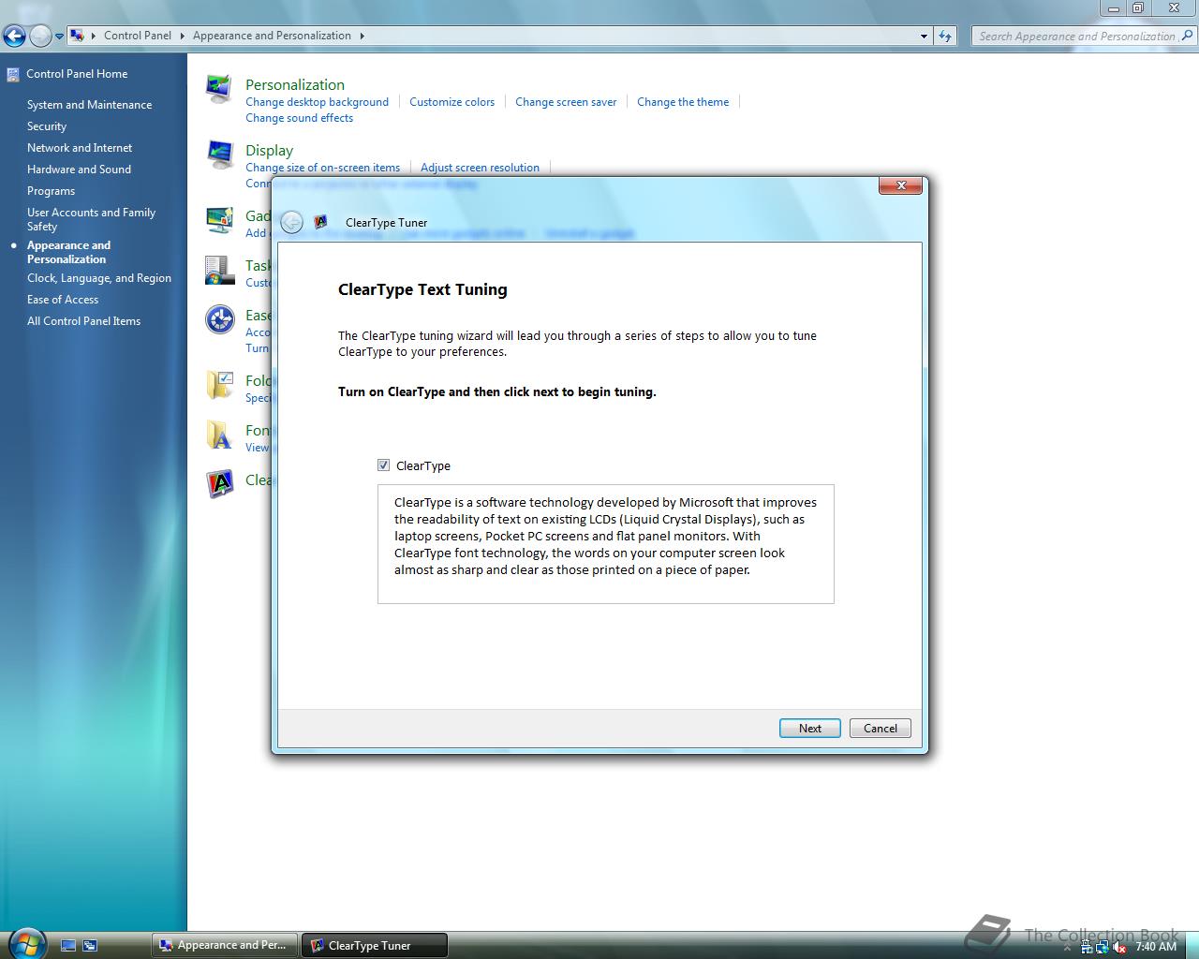Open recent pages dropdown arrow
The width and height of the screenshot is (1199, 959).
59,37
